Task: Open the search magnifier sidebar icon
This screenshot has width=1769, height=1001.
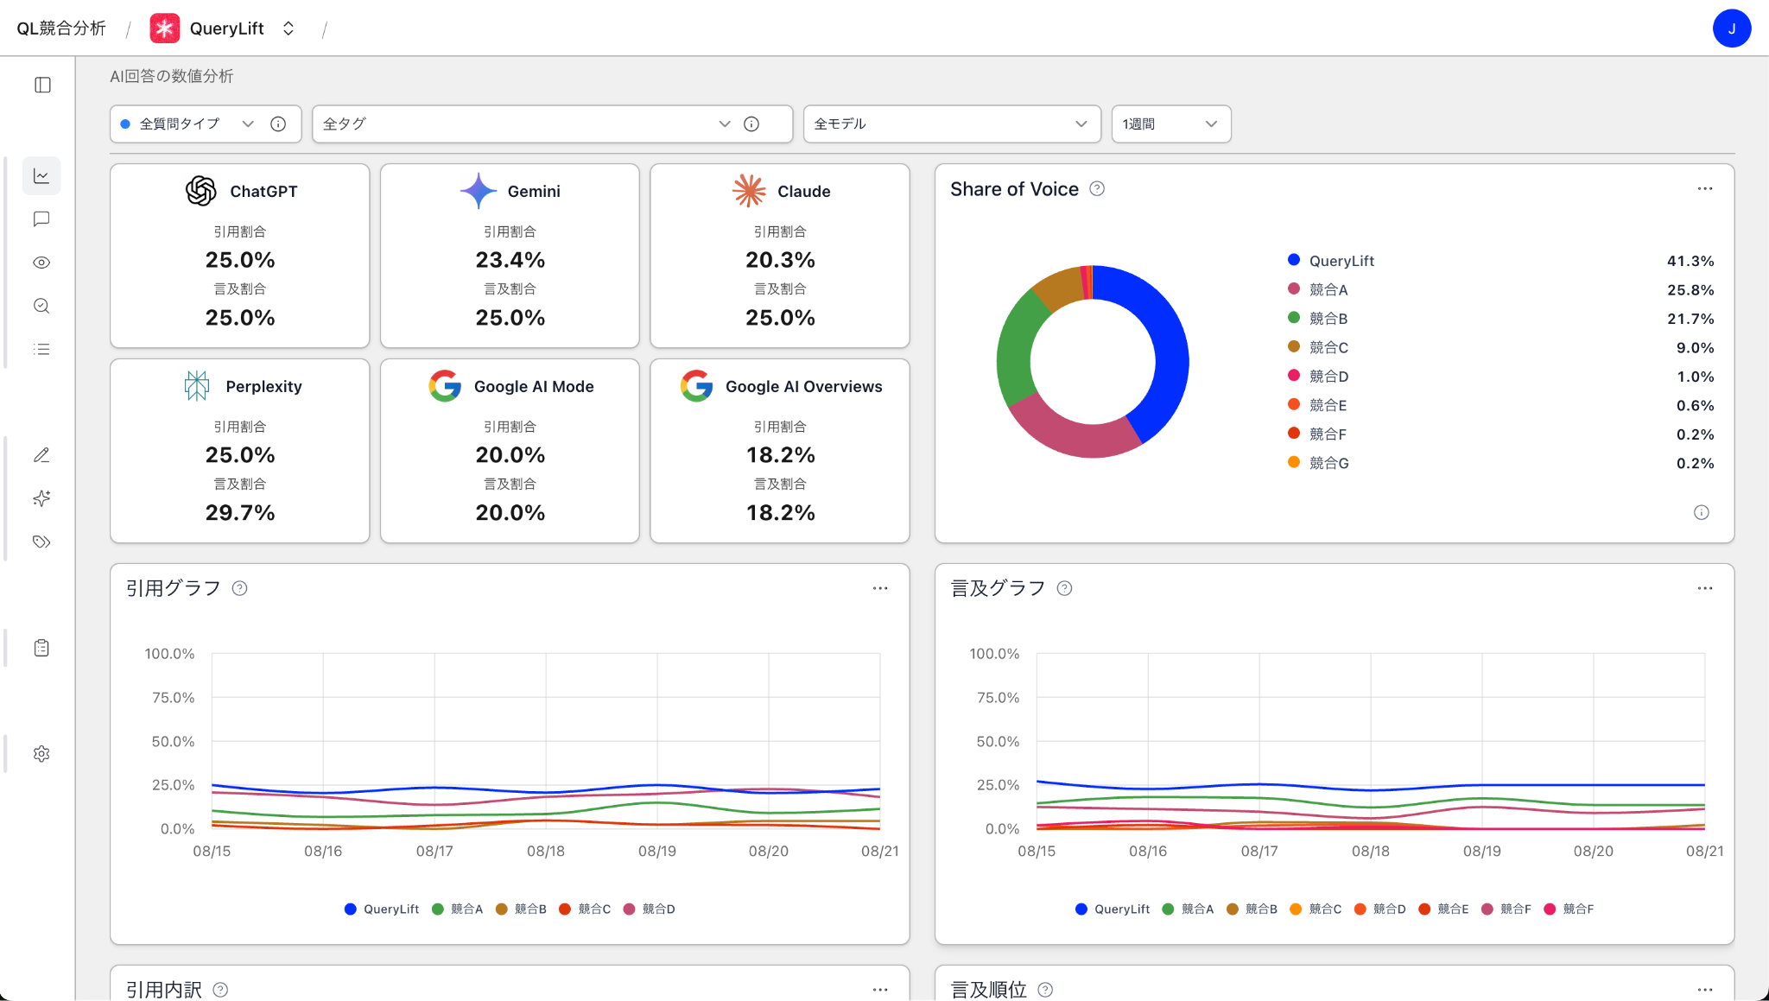Action: click(x=41, y=306)
